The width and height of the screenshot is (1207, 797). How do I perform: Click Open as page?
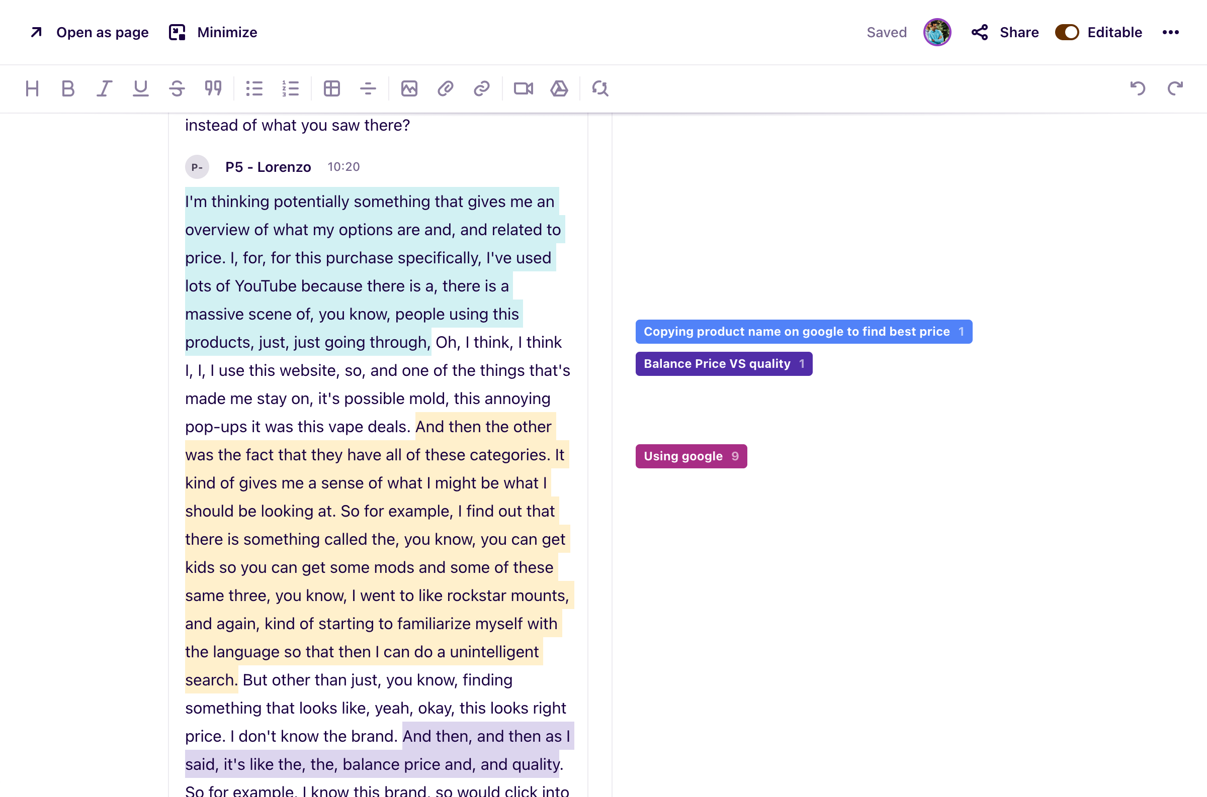[90, 33]
